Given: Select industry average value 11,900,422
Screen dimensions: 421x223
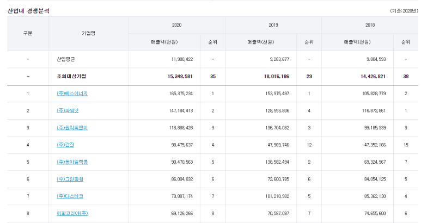Looking at the screenshot, I should click(182, 59).
